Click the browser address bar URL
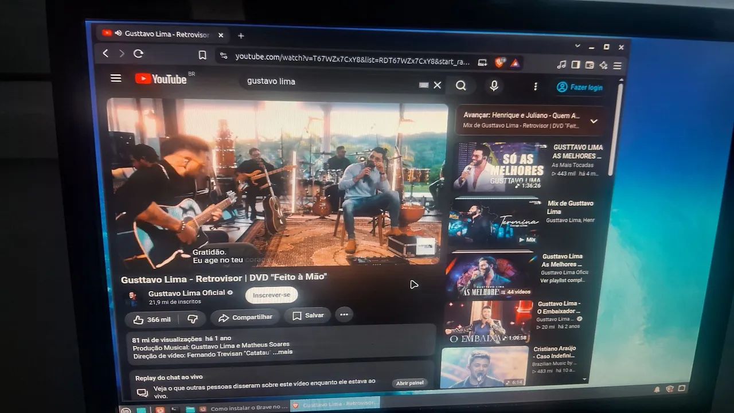 [x=352, y=59]
